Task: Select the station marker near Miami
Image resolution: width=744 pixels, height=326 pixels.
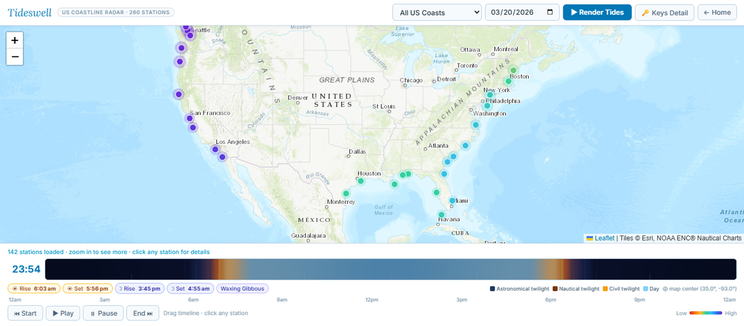Action: 452,201
